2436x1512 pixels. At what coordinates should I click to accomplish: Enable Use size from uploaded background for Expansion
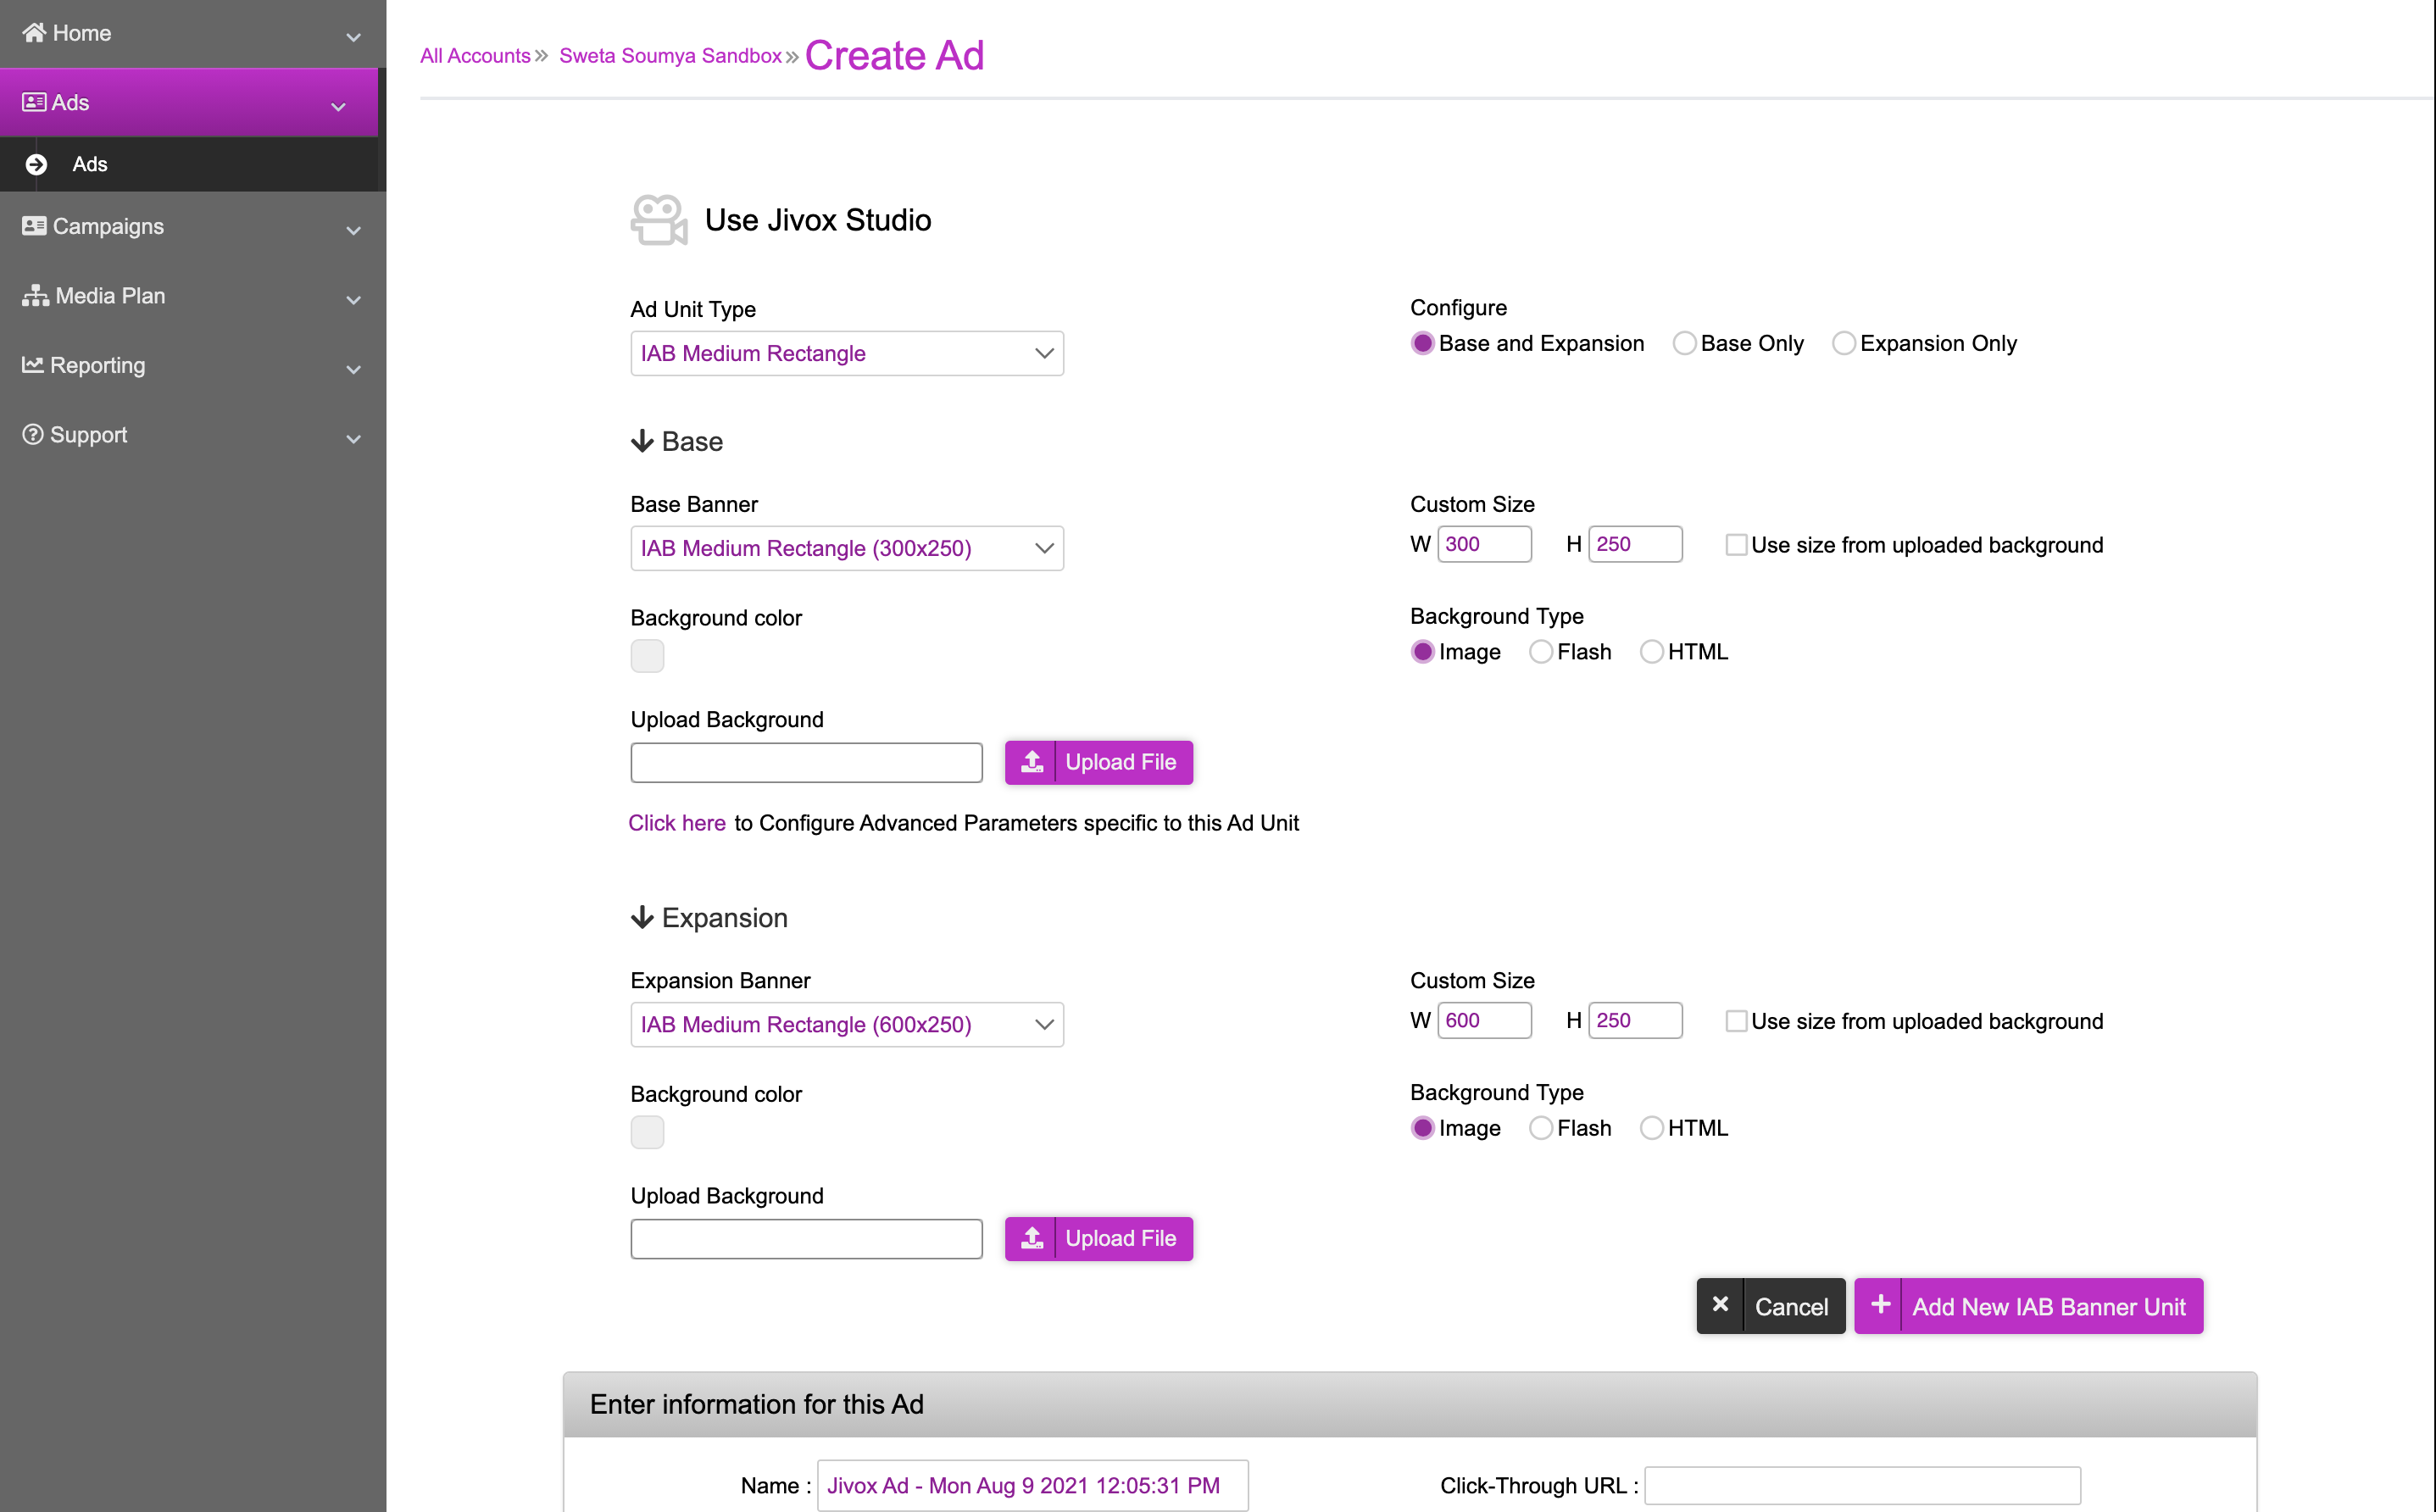click(1736, 1021)
